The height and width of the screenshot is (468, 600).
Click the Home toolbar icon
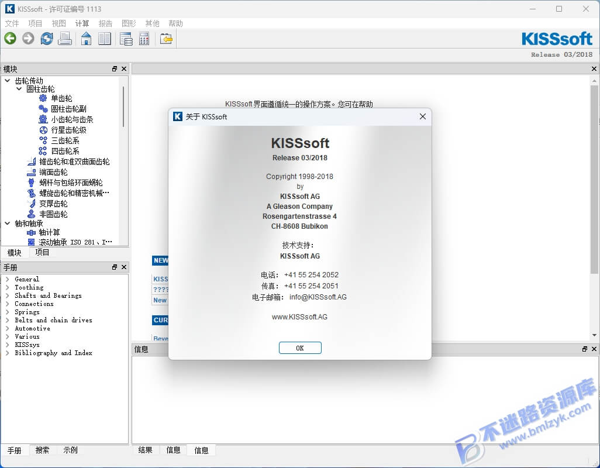pos(86,39)
